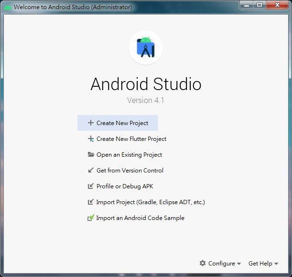Click the Android Studio logo
Image resolution: width=292 pixels, height=277 pixels.
[x=146, y=48]
